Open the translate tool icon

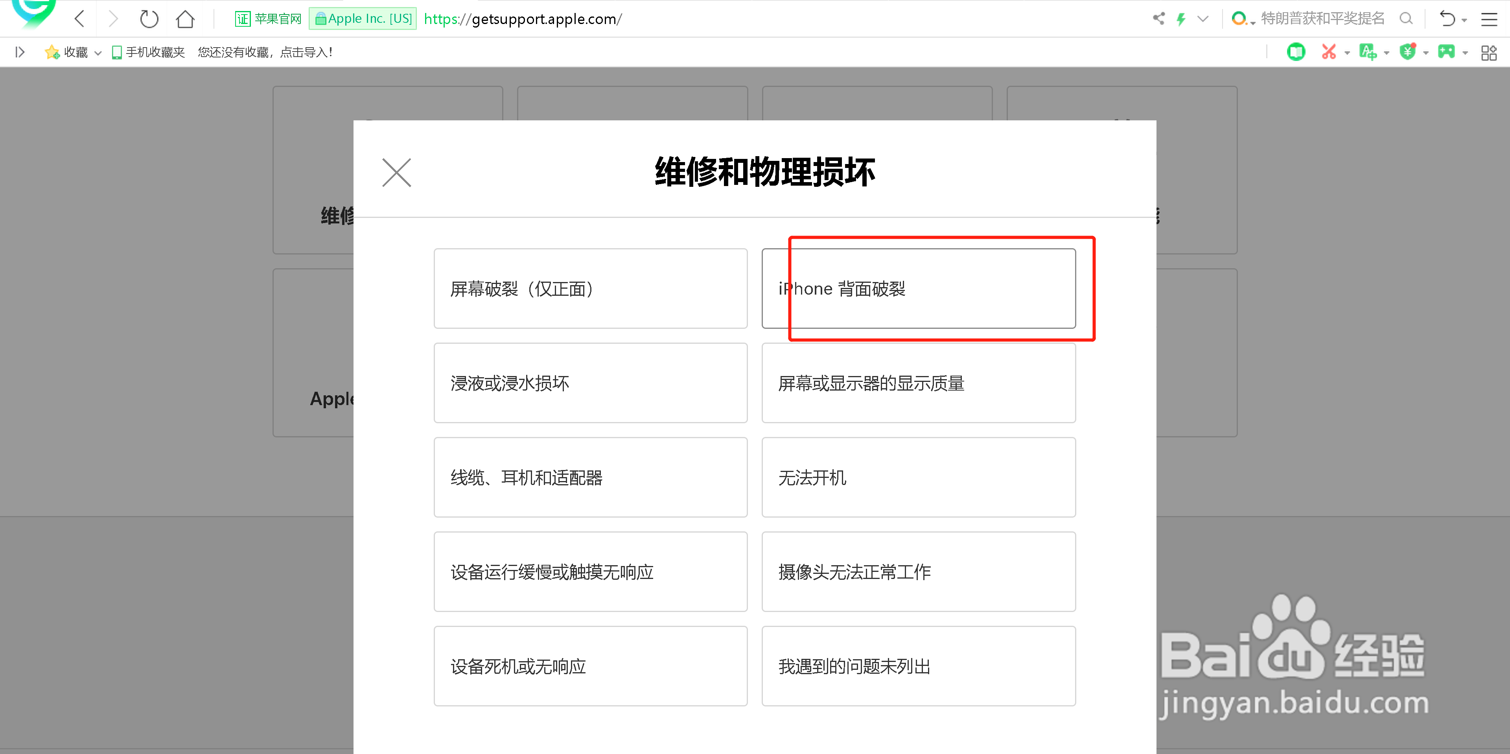tap(1369, 52)
